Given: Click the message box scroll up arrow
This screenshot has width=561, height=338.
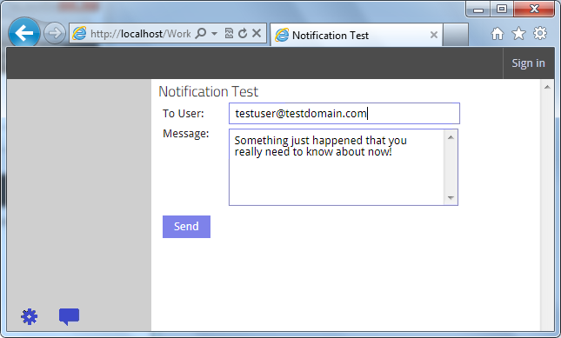Looking at the screenshot, I should [x=451, y=137].
